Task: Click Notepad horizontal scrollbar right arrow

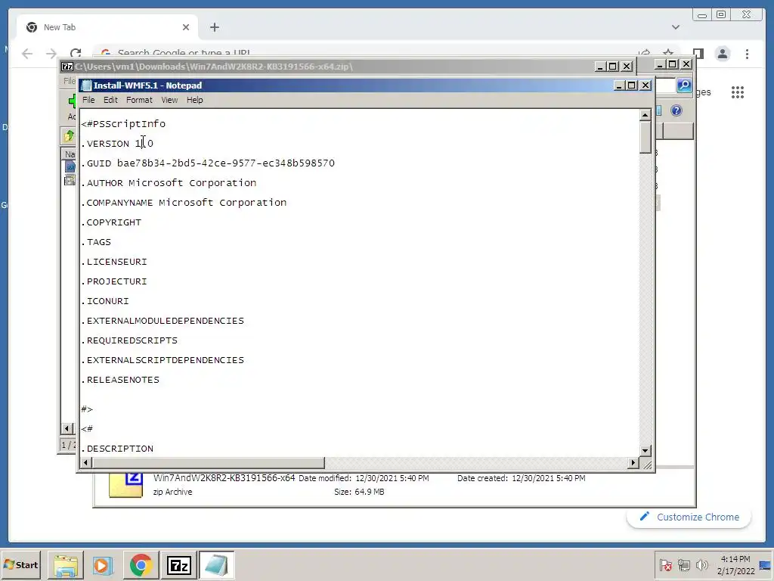Action: (633, 462)
